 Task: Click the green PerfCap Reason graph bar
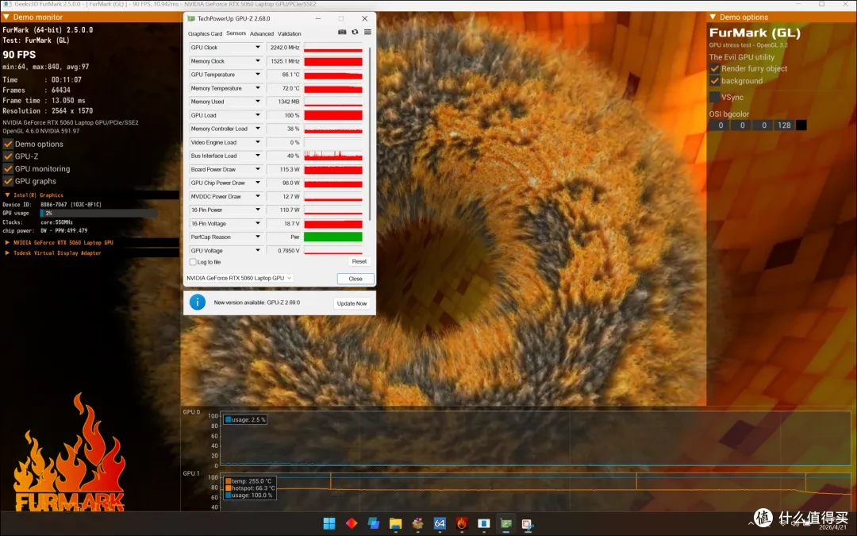332,237
